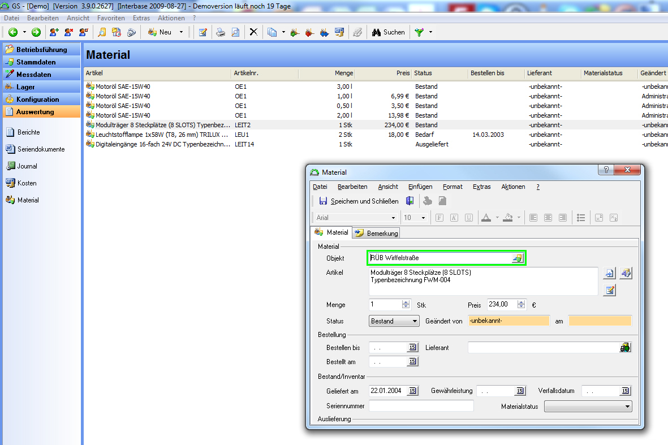The width and height of the screenshot is (668, 445).
Task: Click the green forward navigation arrow
Action: pos(36,32)
